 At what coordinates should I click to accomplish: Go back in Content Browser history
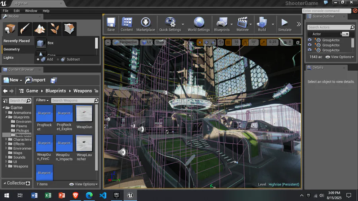point(5,91)
